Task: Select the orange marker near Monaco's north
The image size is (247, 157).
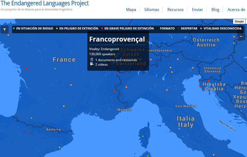Action: point(126,87)
